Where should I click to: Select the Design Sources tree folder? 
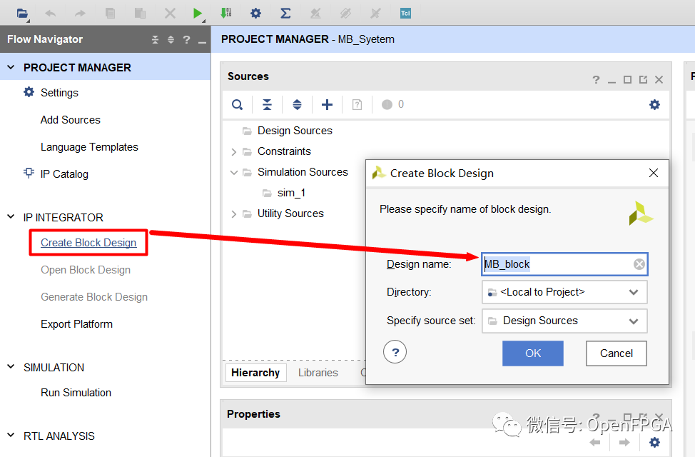tap(295, 131)
